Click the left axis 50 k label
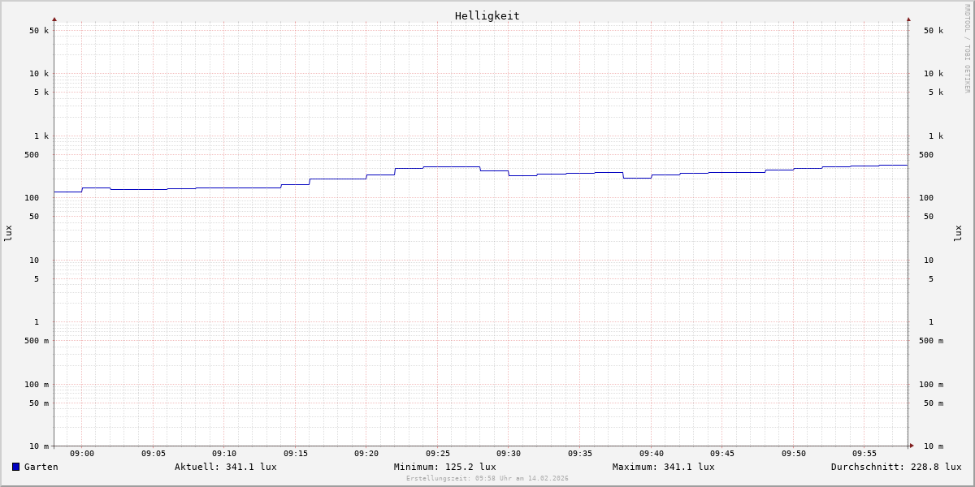 click(39, 31)
